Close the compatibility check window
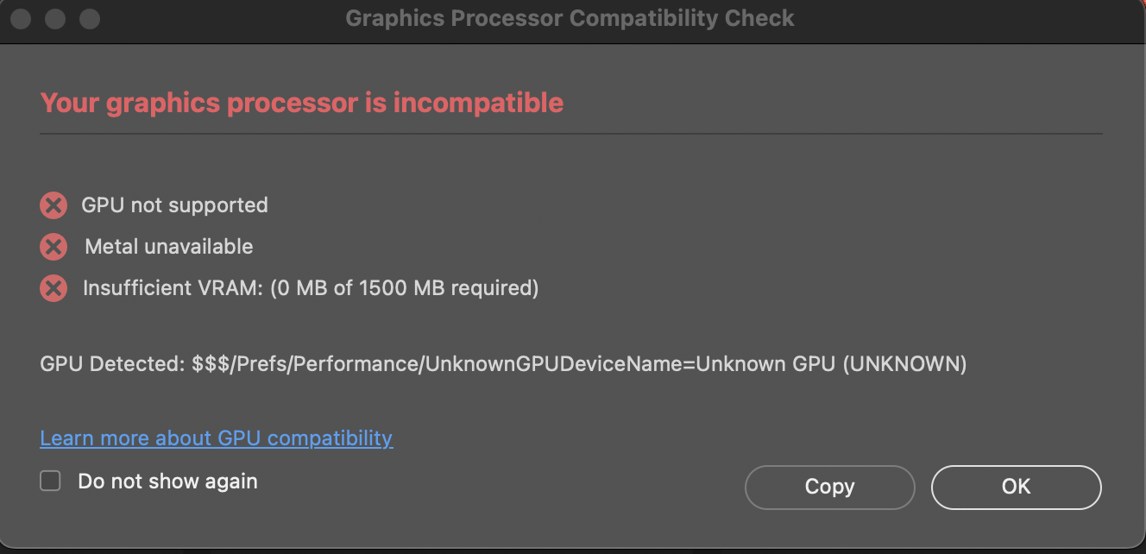Image resolution: width=1146 pixels, height=554 pixels. (x=21, y=18)
